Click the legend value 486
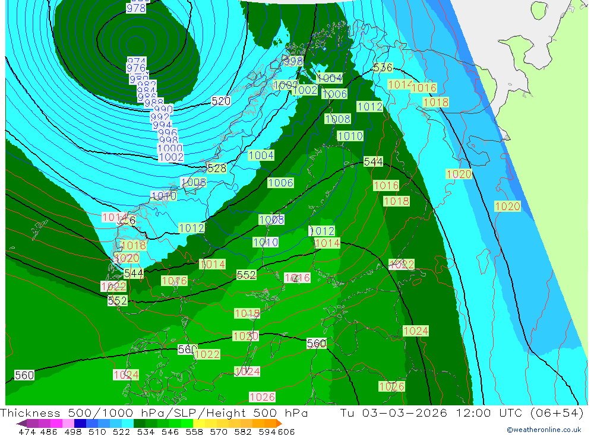The height and width of the screenshot is (435, 594). point(49,431)
